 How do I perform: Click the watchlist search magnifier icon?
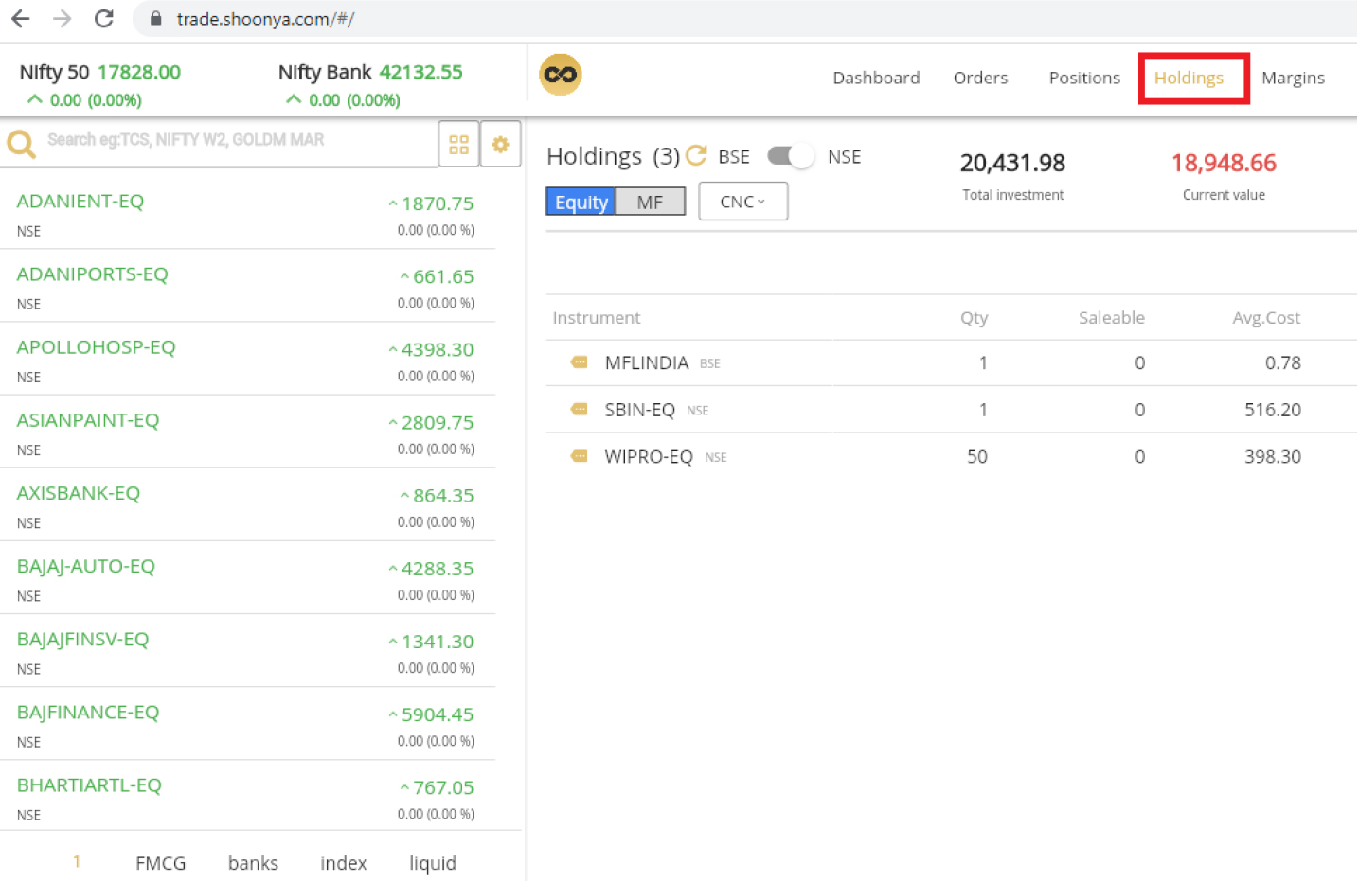click(21, 143)
